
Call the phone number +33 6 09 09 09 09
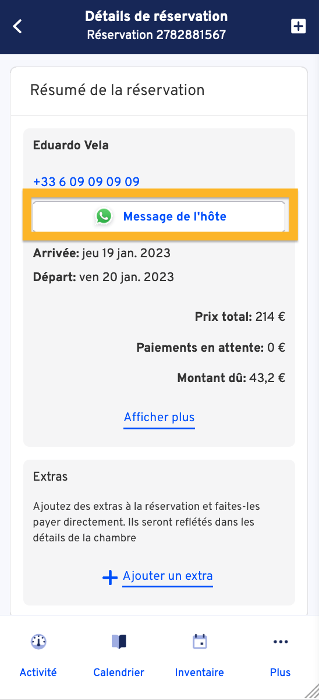[x=86, y=181]
